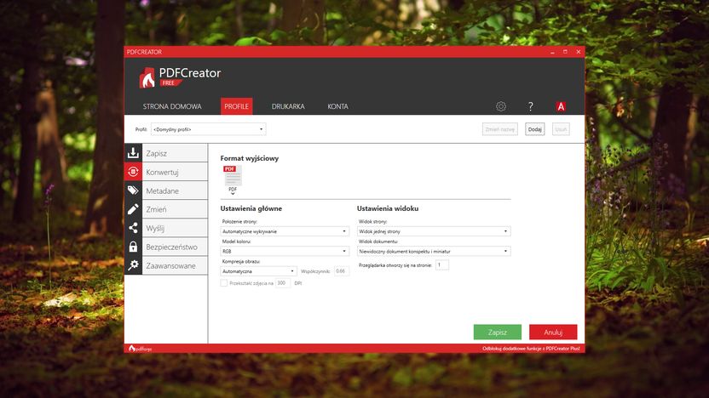Click the red Konwertuj icon in sidebar
Screen dimensions: 709x398
(x=133, y=172)
